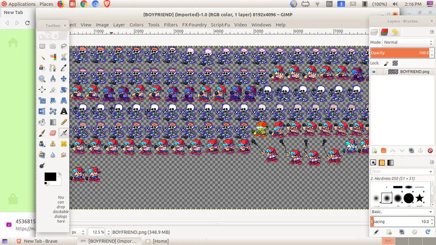Select the Measure compass tool
This screenshot has height=245, width=436.
pos(53,78)
